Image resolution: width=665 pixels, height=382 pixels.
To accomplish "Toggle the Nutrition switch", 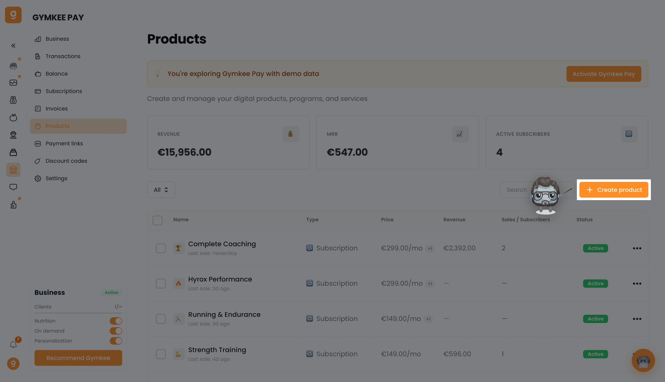I will [x=116, y=321].
